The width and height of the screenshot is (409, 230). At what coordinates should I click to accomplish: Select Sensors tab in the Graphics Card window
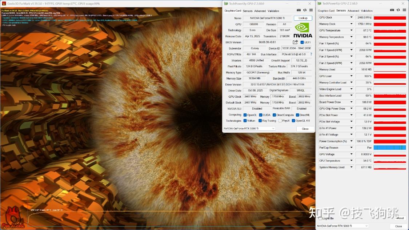click(248, 11)
